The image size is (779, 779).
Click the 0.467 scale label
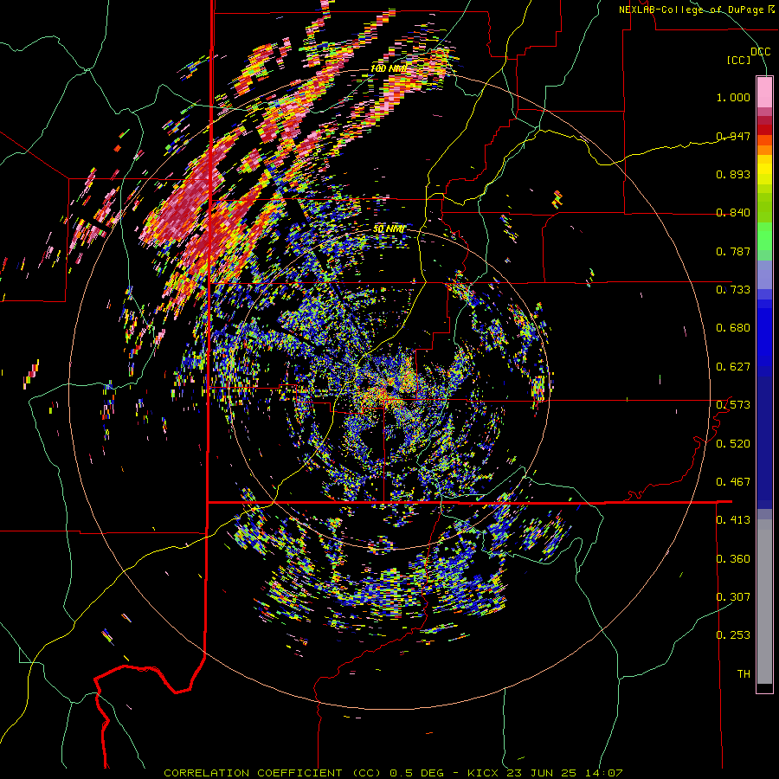(x=733, y=482)
